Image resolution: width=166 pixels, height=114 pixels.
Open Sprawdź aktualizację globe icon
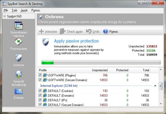(19, 74)
